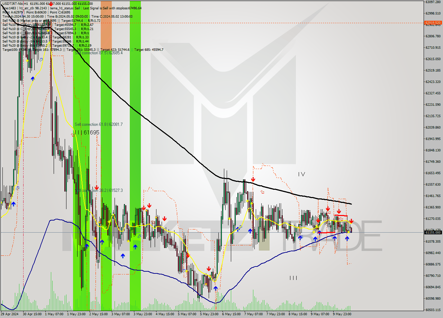This screenshot has width=443, height=318.
Task: Click the '9 May 23:00' time label
Action: pos(342,314)
